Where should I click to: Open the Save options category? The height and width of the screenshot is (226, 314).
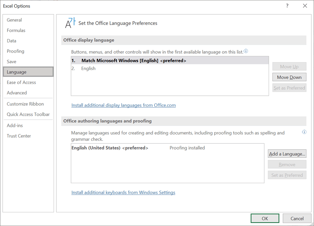tap(11, 62)
